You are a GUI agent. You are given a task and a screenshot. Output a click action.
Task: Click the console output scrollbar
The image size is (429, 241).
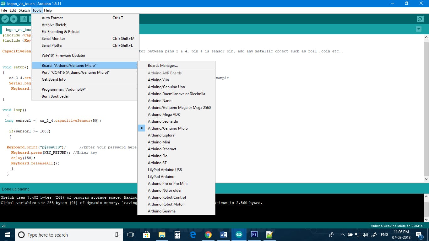[426, 208]
